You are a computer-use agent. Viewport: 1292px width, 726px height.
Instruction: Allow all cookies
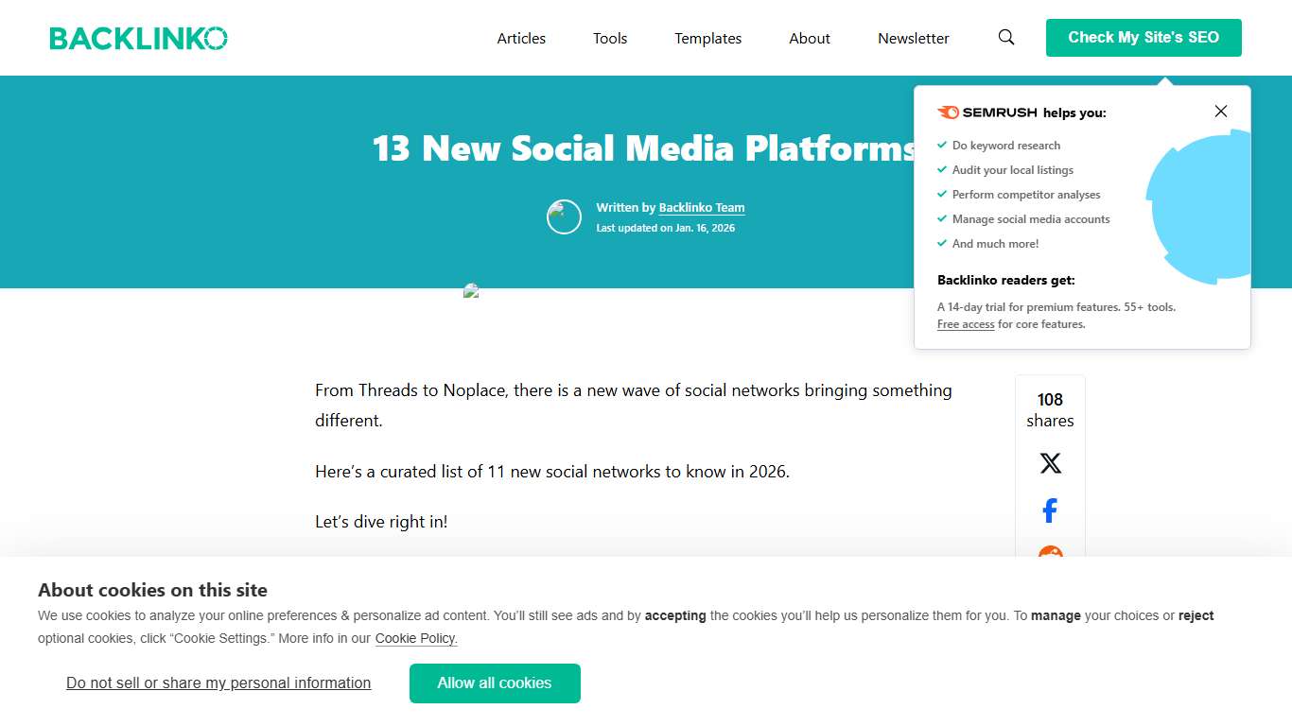pyautogui.click(x=495, y=683)
